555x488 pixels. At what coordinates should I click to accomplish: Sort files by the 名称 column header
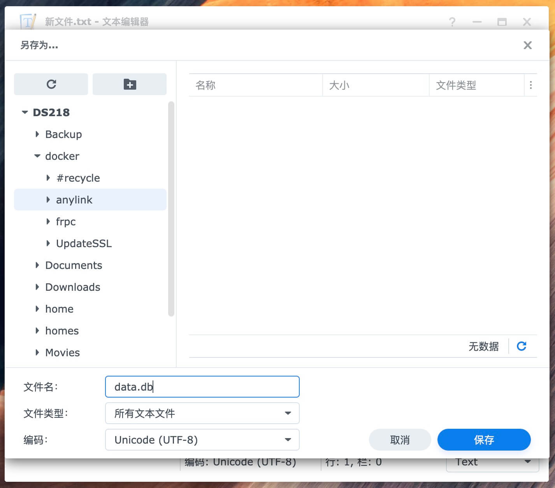(x=256, y=85)
